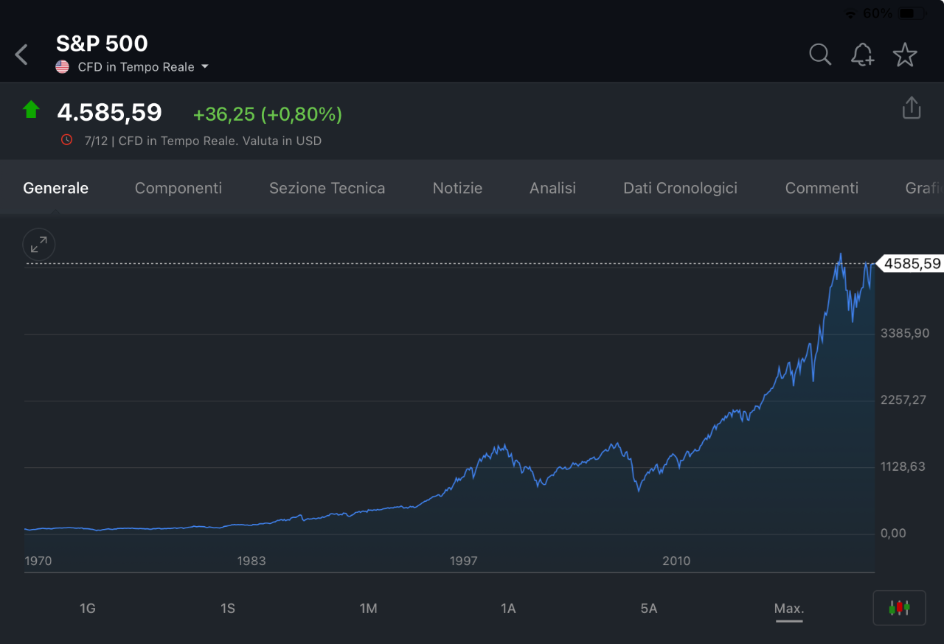Screen dimensions: 944x644
Task: Go to the Notizie tab
Action: click(x=457, y=188)
